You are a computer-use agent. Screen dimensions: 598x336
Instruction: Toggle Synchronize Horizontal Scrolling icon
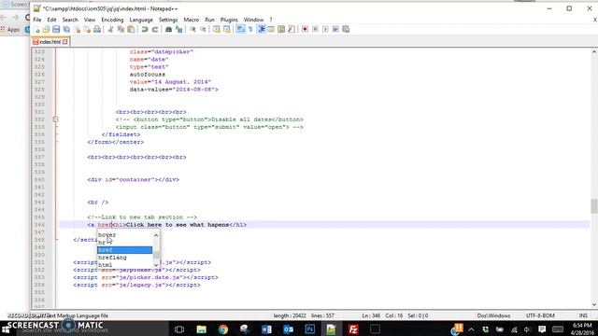point(227,29)
